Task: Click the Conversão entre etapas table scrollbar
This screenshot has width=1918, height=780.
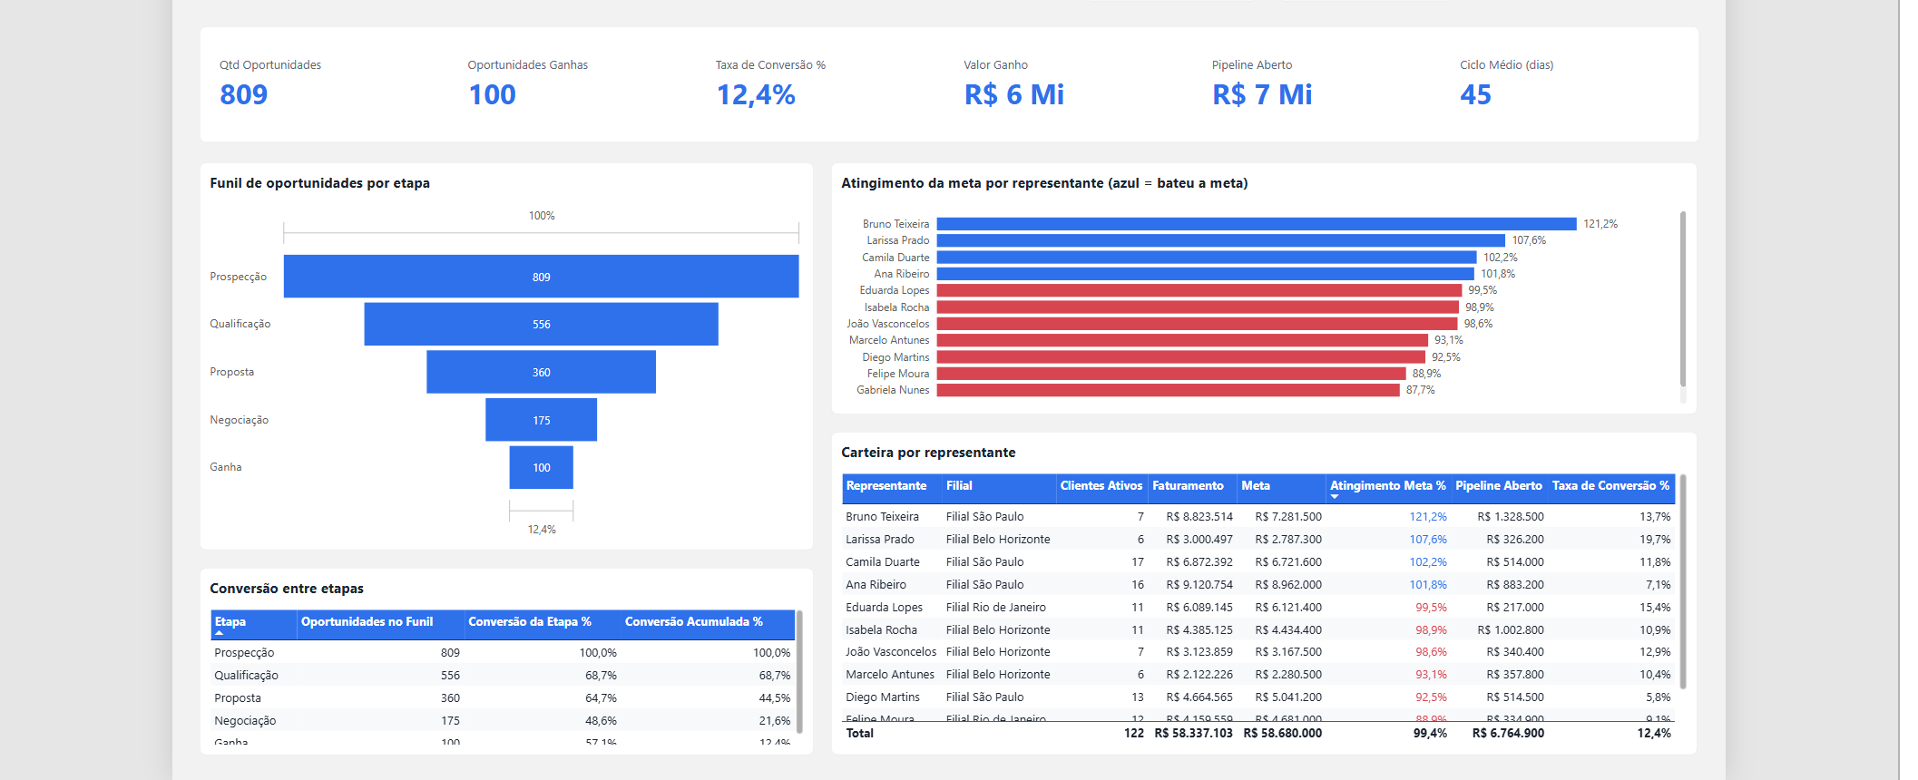Action: point(799,671)
